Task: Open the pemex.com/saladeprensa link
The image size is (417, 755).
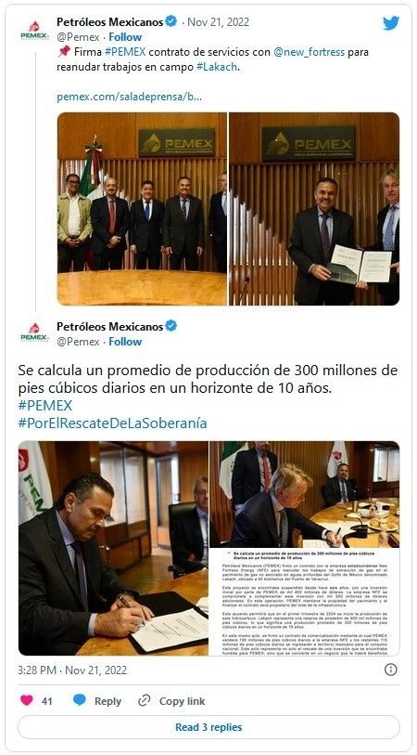Action: [x=129, y=97]
